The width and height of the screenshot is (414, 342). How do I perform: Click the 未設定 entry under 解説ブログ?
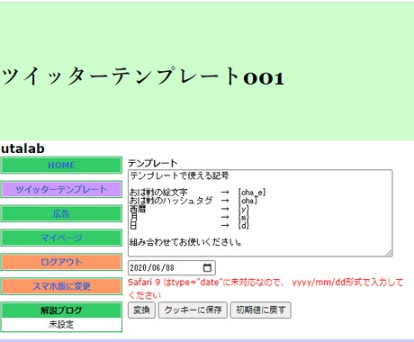pyautogui.click(x=61, y=324)
